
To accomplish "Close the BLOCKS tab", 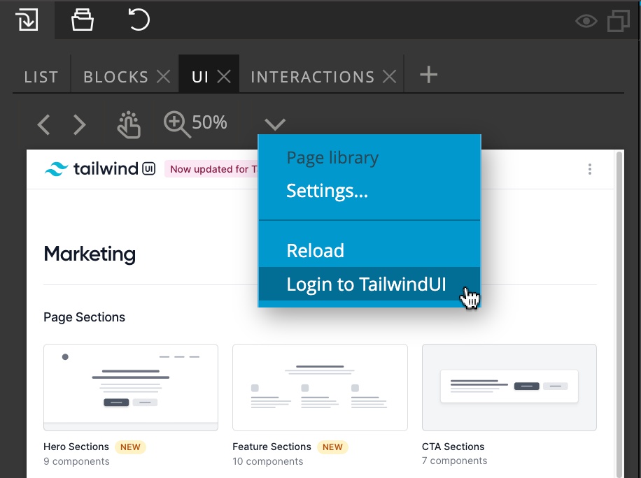I will tap(164, 76).
